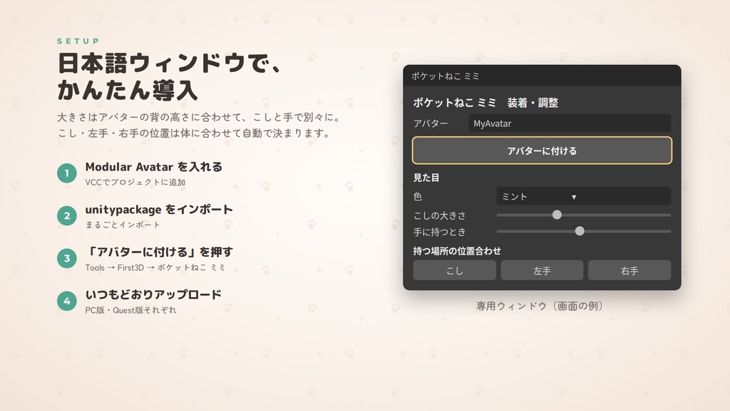The width and height of the screenshot is (730, 411).
Task: Click the text VCCでプロジェクトに追加
Action: pos(135,182)
